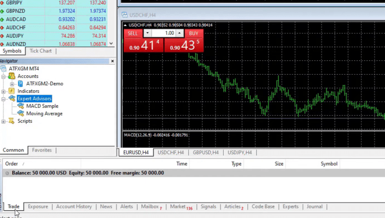Open the Code Base terminal tab
This screenshot has width=385, height=218.
point(263,207)
